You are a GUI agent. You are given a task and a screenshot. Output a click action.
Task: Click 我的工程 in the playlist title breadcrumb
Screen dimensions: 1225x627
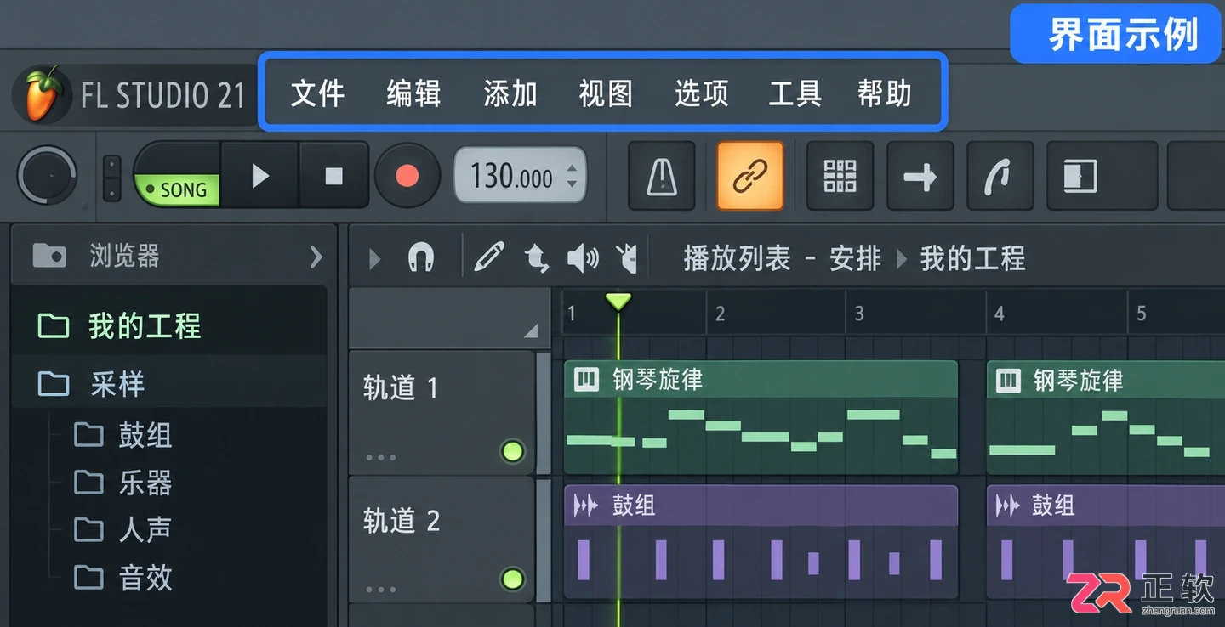click(972, 258)
